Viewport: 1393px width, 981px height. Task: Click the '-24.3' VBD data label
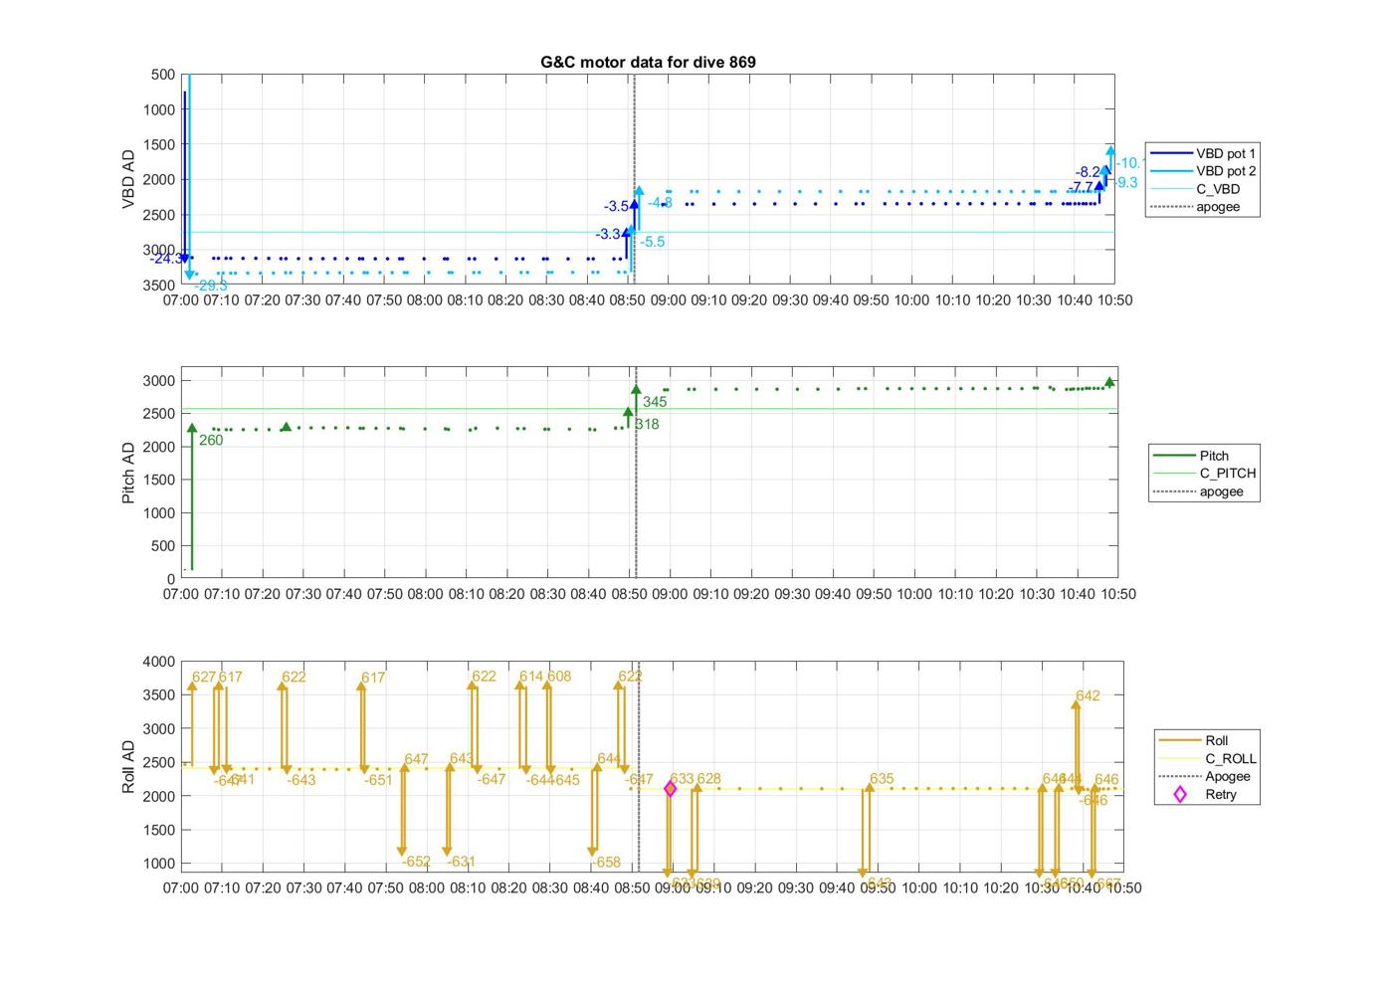pos(166,259)
